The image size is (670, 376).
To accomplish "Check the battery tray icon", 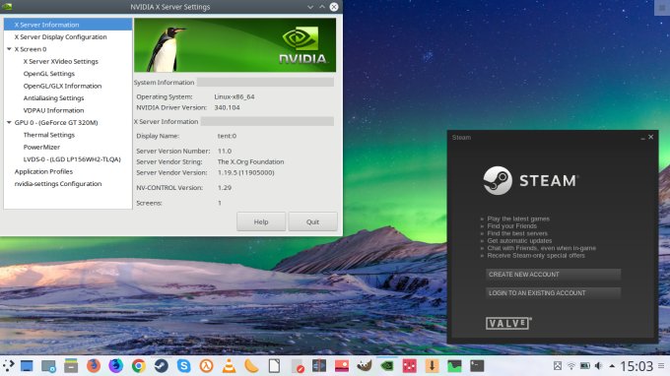I will [x=585, y=366].
